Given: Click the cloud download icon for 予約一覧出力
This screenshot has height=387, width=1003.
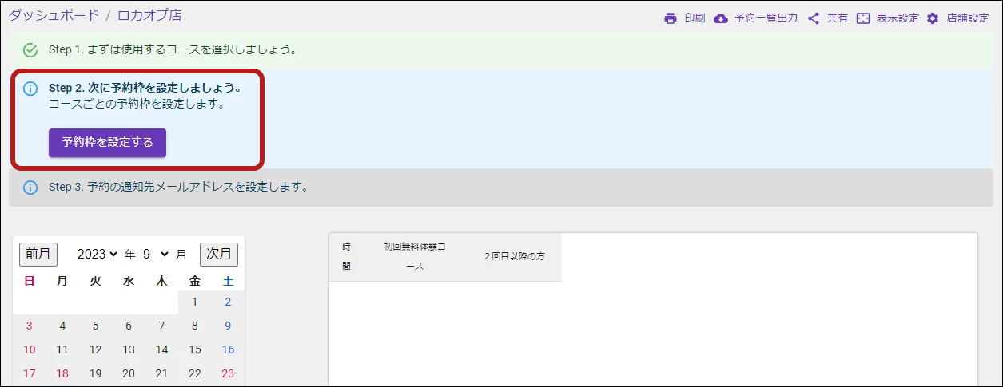Looking at the screenshot, I should (721, 18).
